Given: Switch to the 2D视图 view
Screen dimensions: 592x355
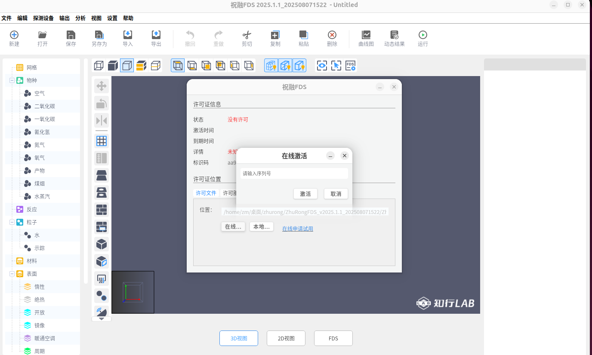Looking at the screenshot, I should click(x=286, y=338).
